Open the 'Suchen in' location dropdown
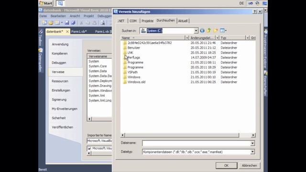 coord(196,31)
